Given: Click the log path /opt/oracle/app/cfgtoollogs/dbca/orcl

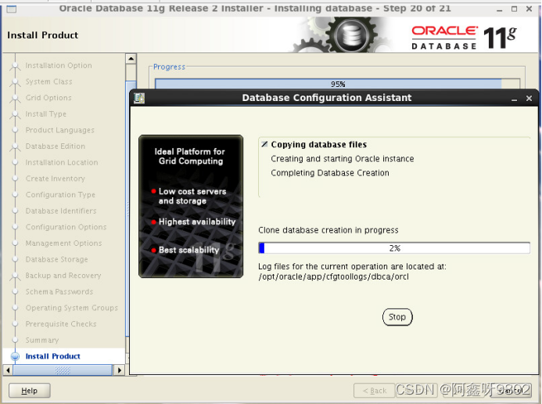Looking at the screenshot, I should [x=333, y=276].
